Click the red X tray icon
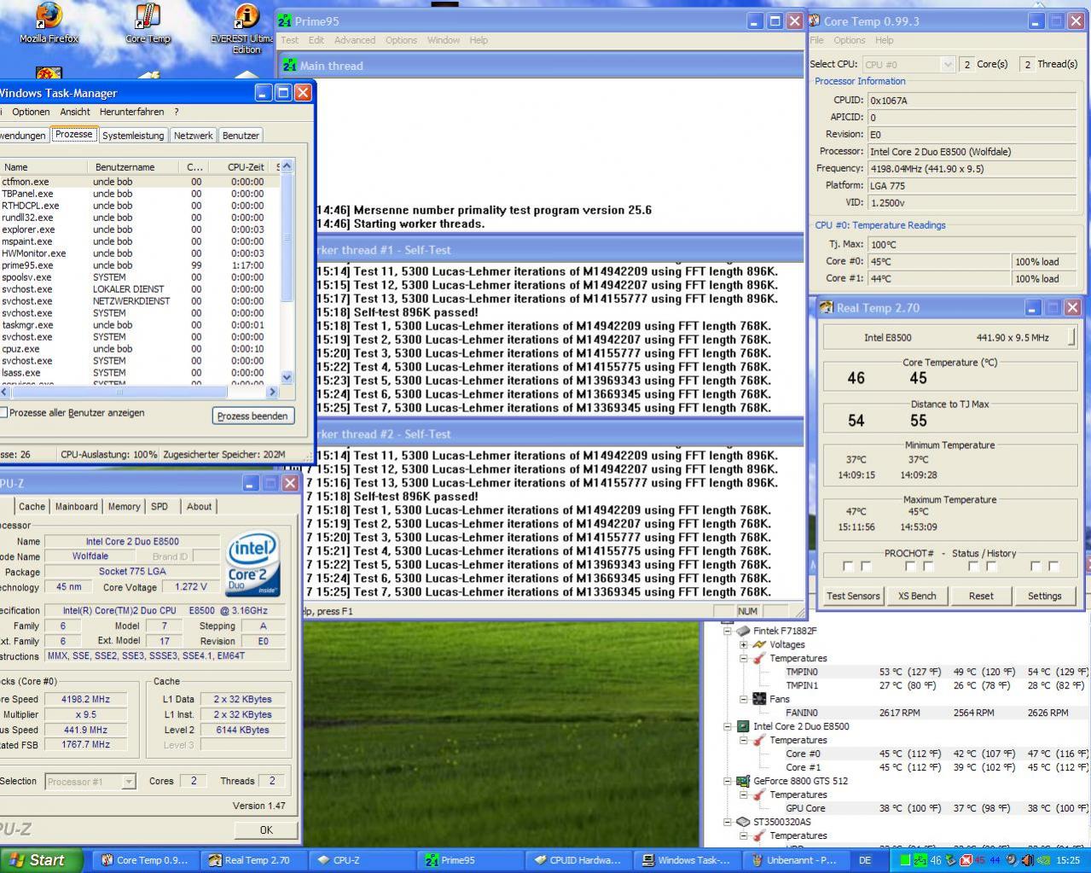Screen dimensions: 1091x873 pyautogui.click(x=966, y=860)
